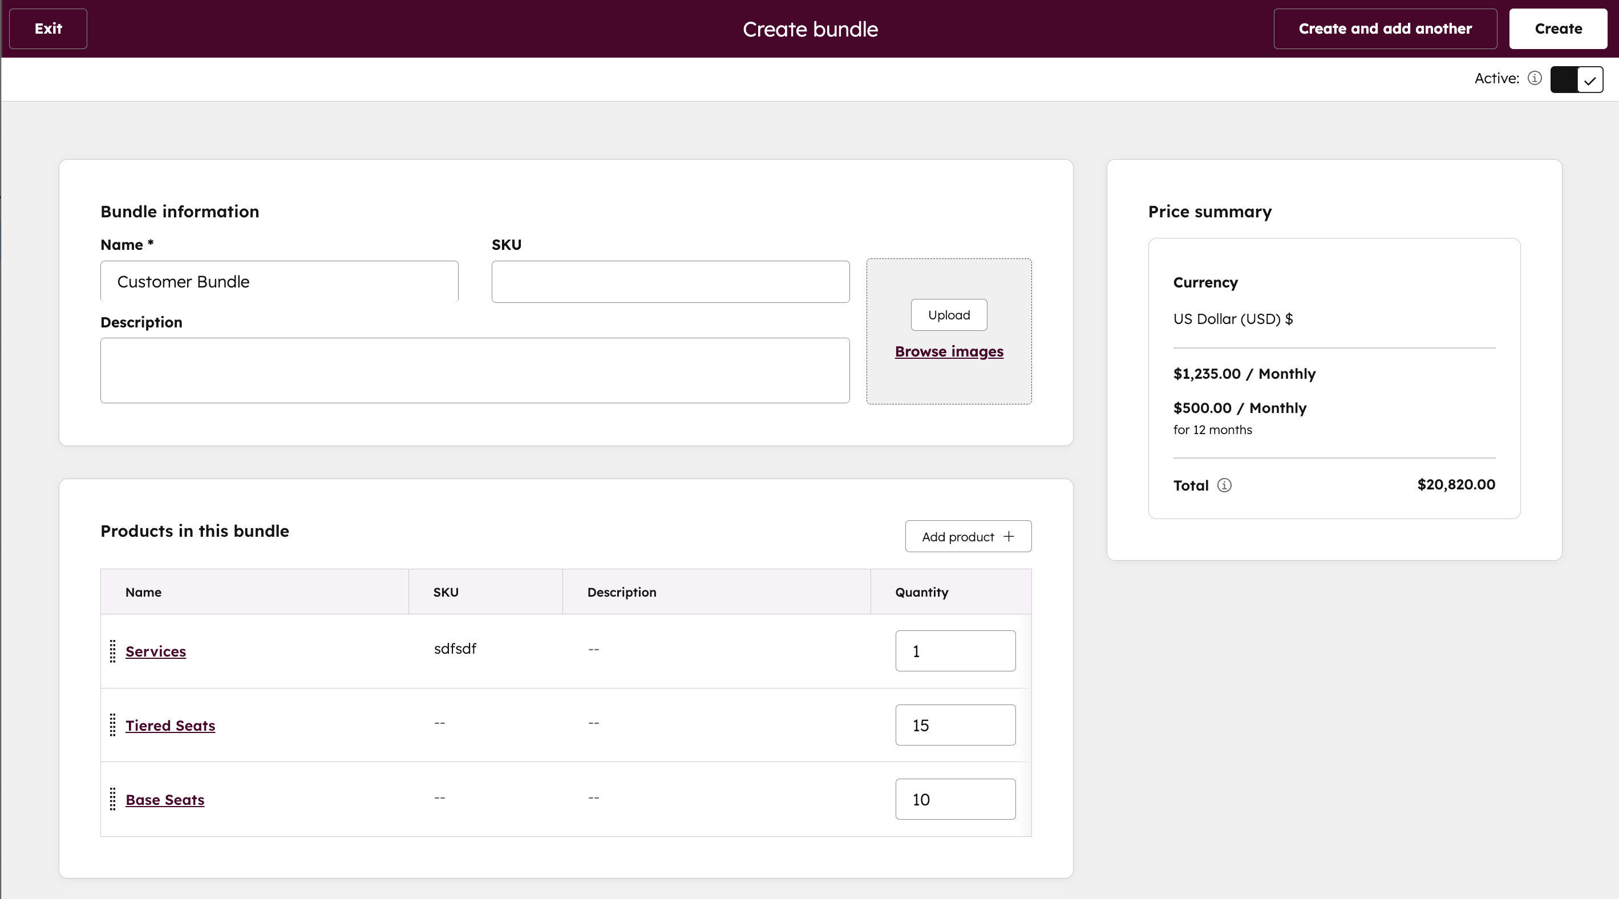Toggle the Active bundle switch
This screenshot has width=1619, height=899.
tap(1576, 79)
